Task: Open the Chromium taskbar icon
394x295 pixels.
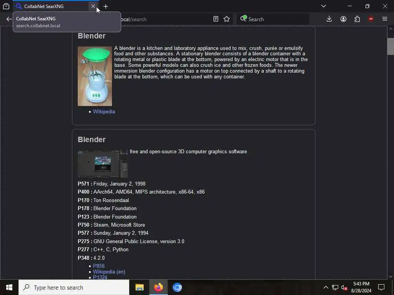Action: tap(177, 287)
